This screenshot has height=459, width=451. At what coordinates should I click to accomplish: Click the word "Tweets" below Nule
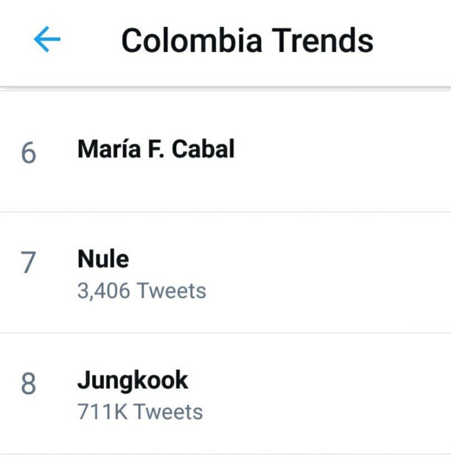click(x=171, y=291)
